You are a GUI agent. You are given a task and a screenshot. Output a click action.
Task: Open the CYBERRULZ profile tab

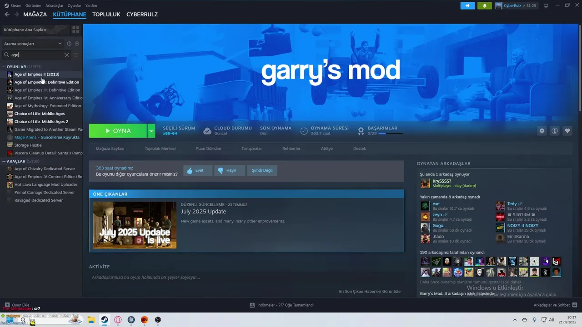[x=142, y=15]
